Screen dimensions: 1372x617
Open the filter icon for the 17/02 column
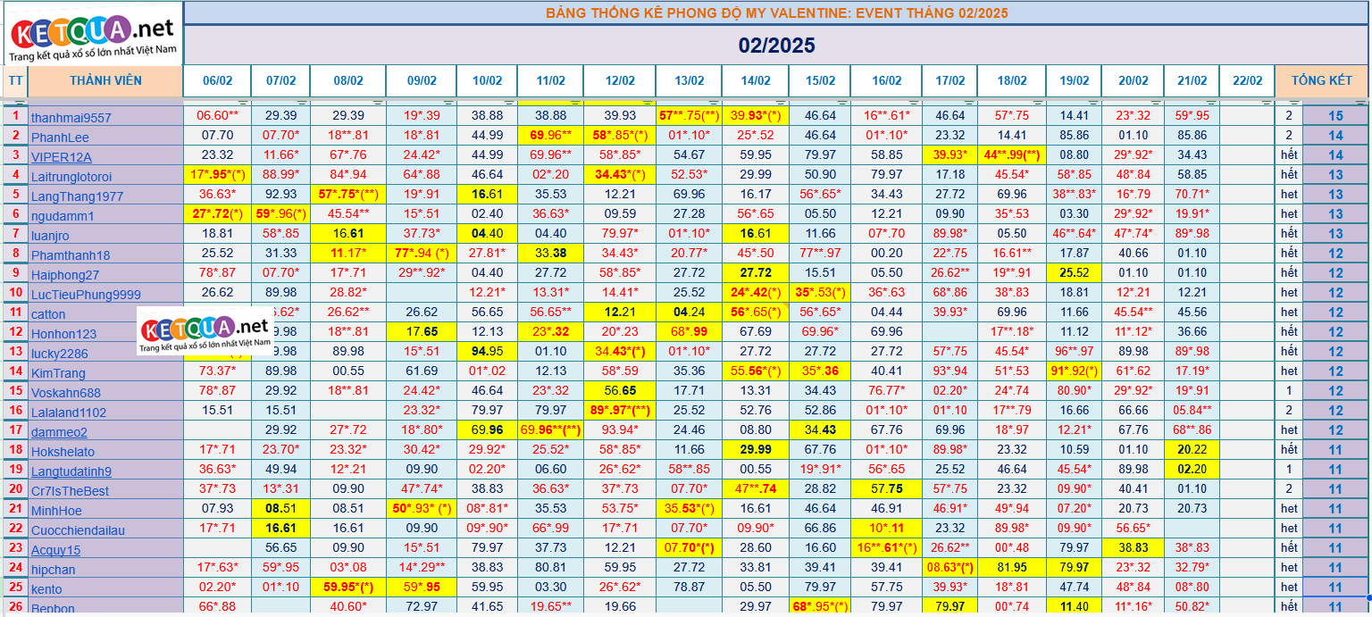[x=970, y=104]
